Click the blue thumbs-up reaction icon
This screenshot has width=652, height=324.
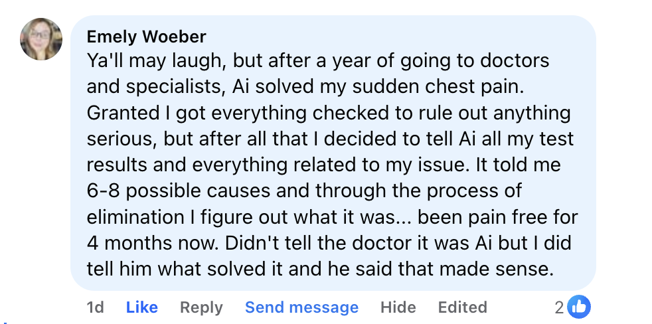point(579,307)
